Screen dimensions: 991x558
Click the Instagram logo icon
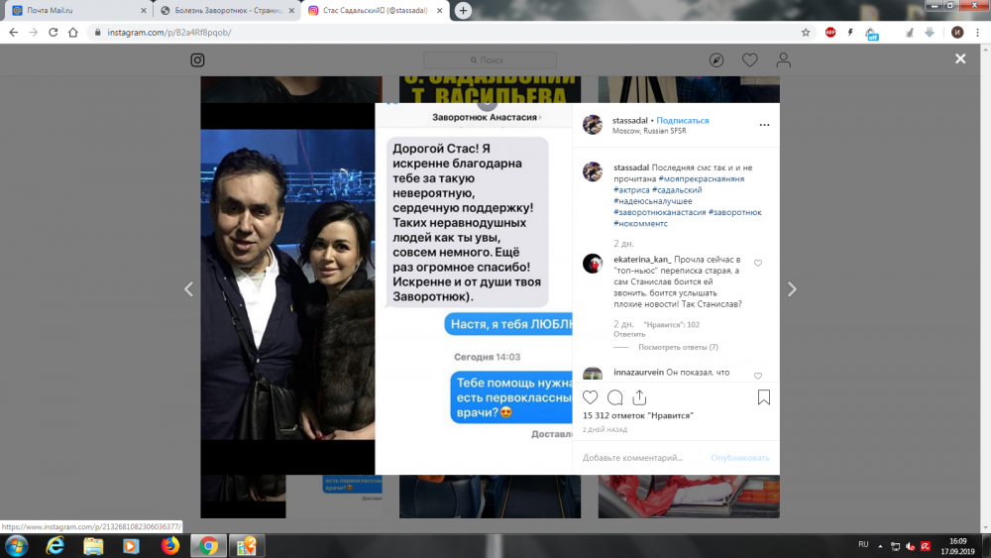[x=197, y=60]
